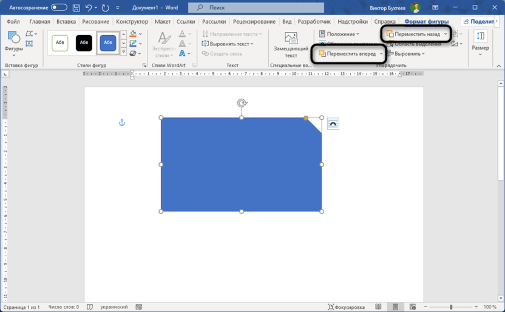This screenshot has height=312, width=505.
Task: Open the Фигуры shapes gallery
Action: click(x=13, y=42)
